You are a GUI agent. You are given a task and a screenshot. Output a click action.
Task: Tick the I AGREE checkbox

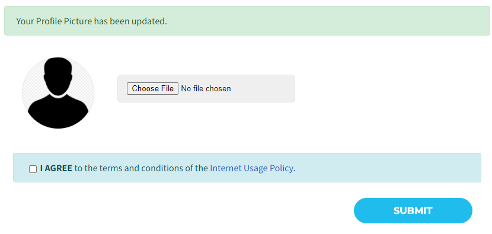click(x=33, y=169)
